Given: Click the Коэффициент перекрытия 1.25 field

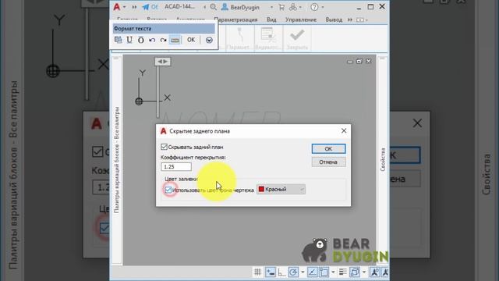Looking at the screenshot, I should pyautogui.click(x=176, y=166).
